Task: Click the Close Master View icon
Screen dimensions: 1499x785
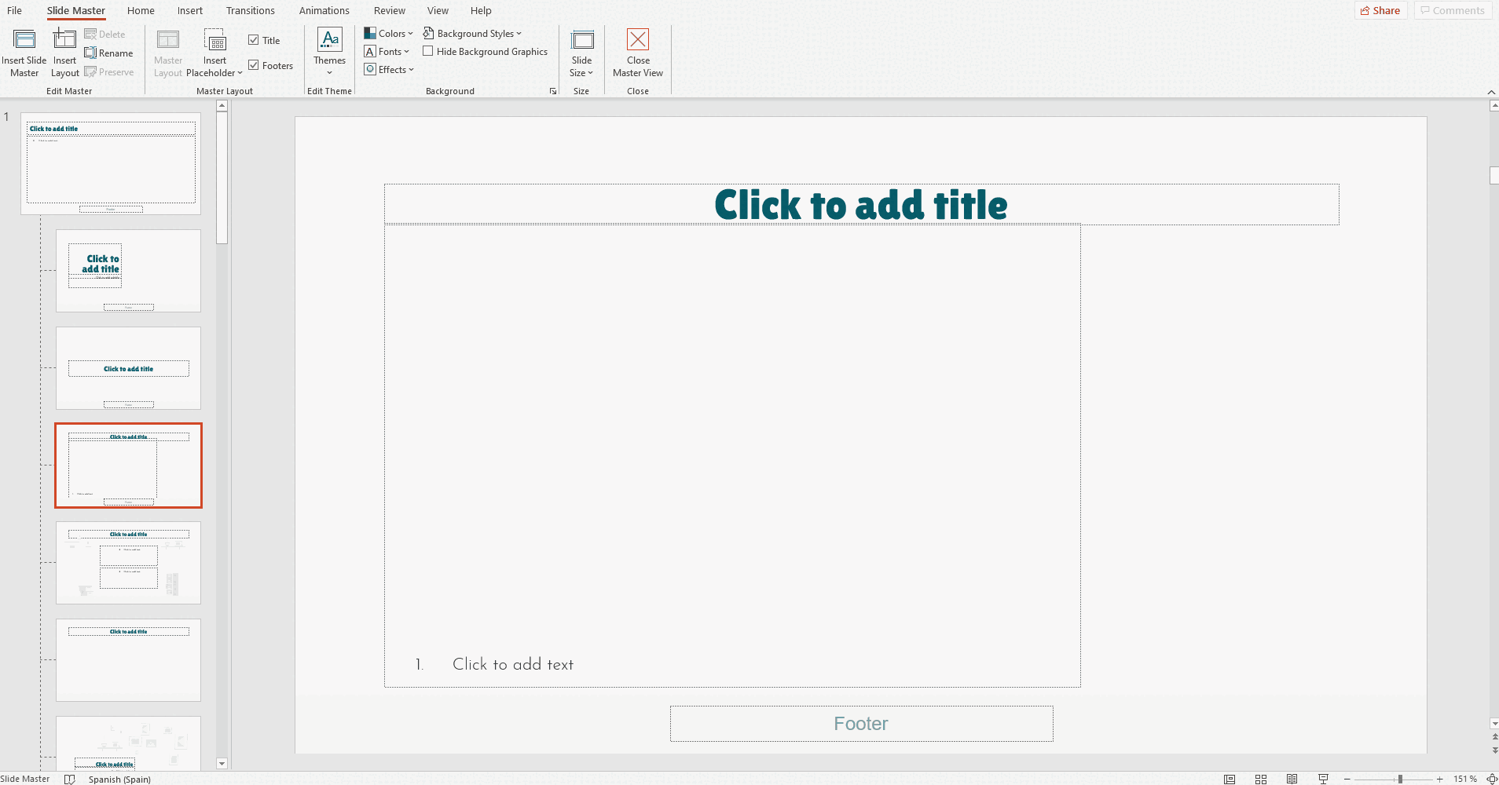Action: click(638, 40)
